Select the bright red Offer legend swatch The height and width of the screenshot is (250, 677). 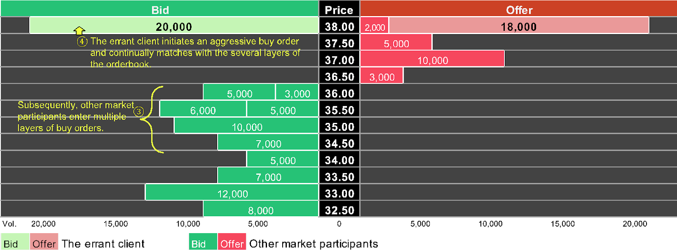tap(232, 242)
